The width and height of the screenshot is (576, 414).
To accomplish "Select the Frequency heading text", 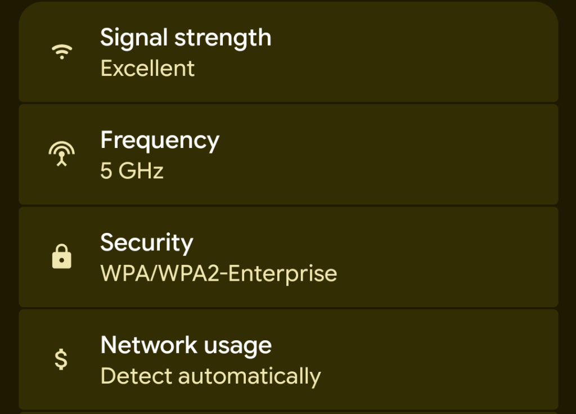I will (160, 140).
